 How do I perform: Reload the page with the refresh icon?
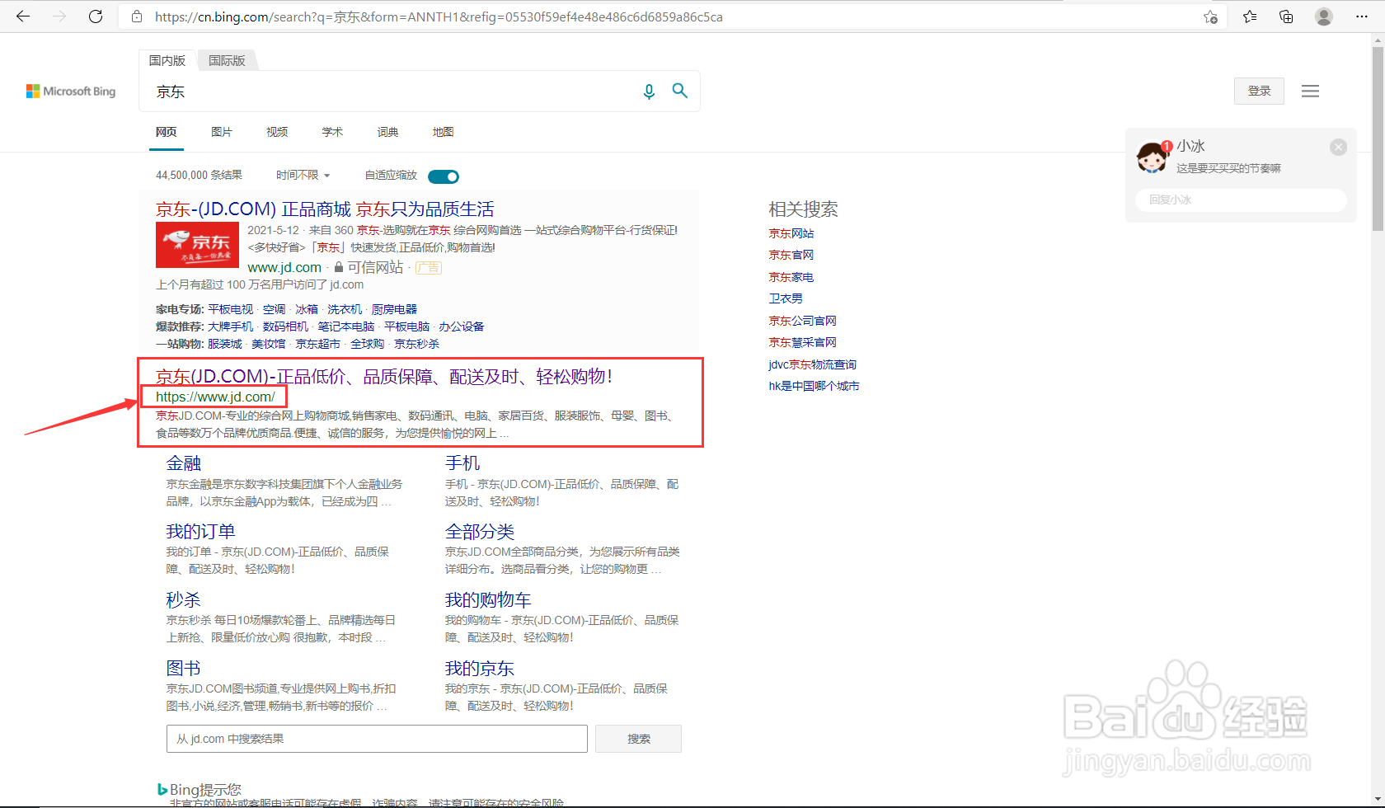point(96,16)
